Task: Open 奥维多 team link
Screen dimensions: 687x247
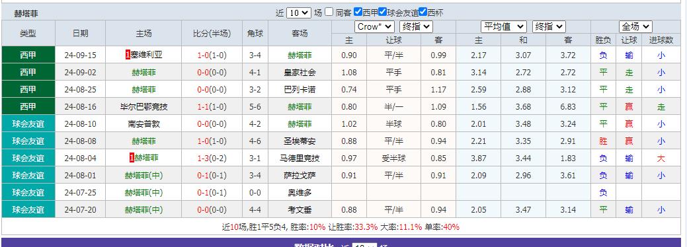Action: [300, 193]
